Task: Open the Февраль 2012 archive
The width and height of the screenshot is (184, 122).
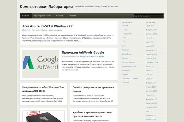Action: click(151, 116)
